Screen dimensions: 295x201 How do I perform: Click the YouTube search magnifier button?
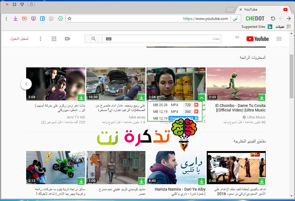tap(93, 39)
